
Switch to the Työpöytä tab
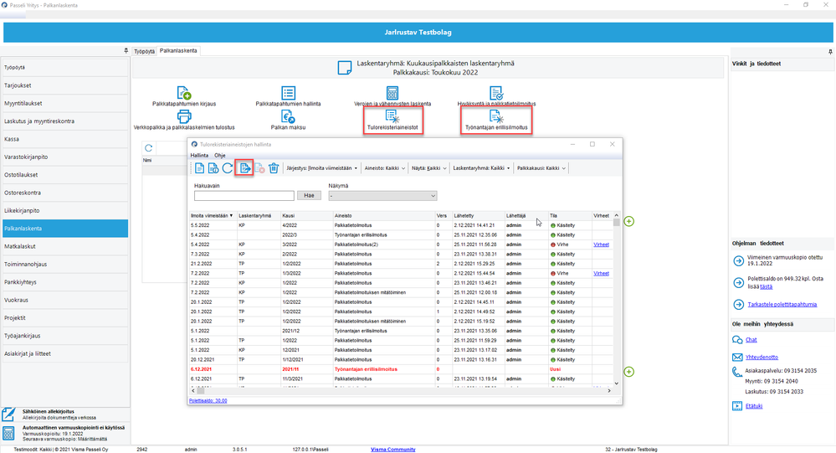pyautogui.click(x=144, y=51)
